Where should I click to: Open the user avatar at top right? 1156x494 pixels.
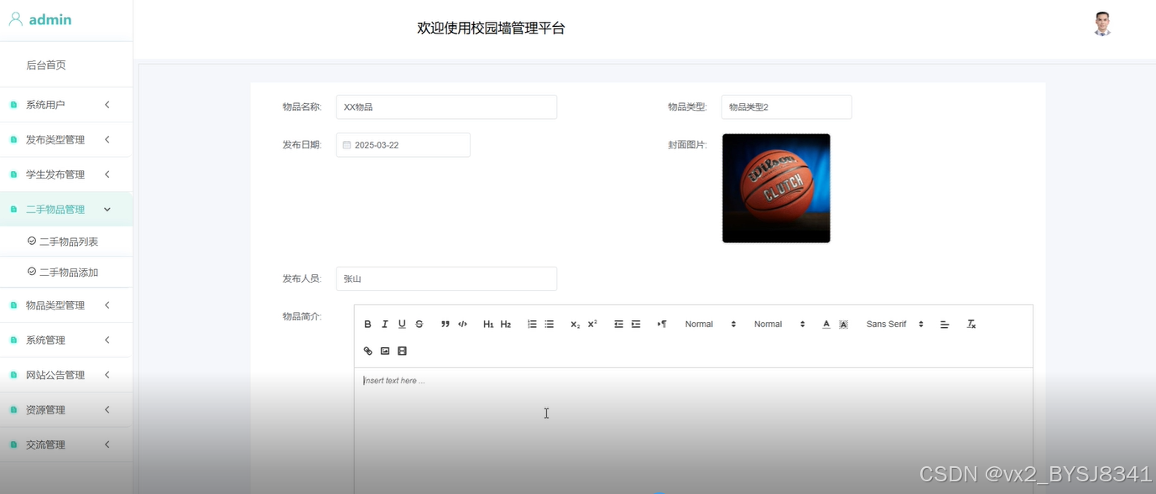tap(1102, 23)
